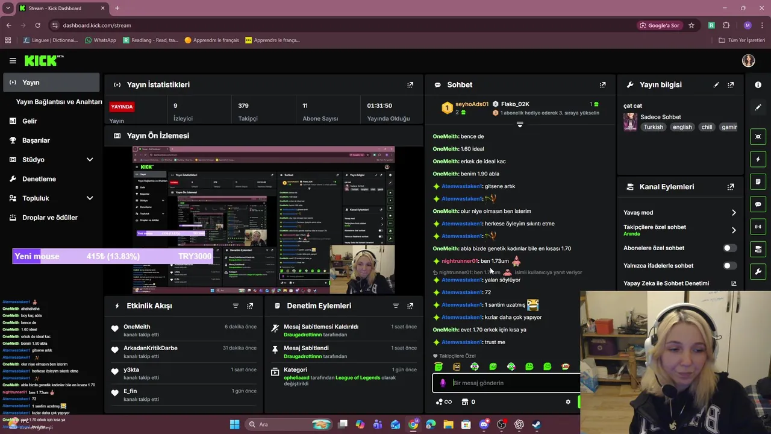Toggle the chat bubble widget in the sidebar
The height and width of the screenshot is (434, 771).
click(758, 204)
